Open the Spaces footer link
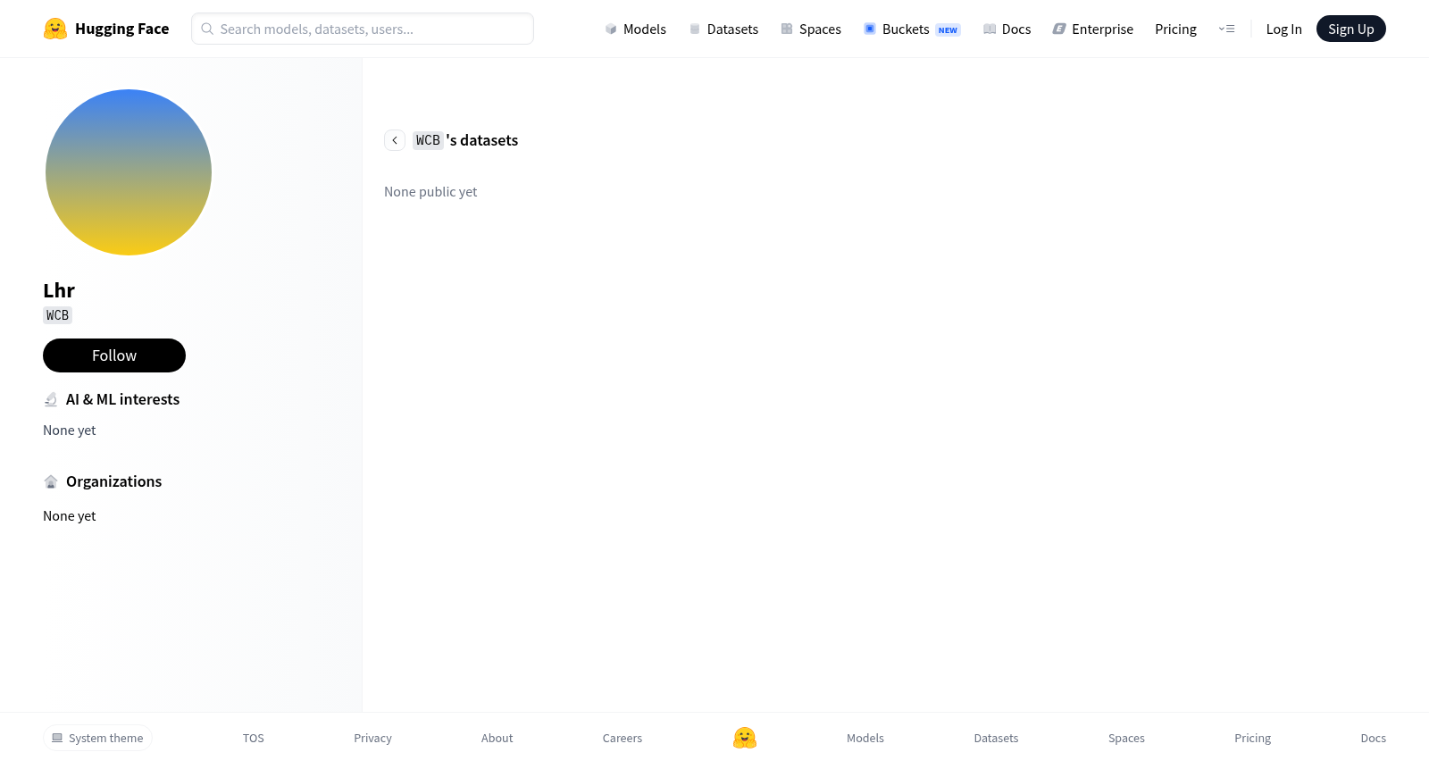Viewport: 1429px width, 769px height. click(x=1126, y=738)
